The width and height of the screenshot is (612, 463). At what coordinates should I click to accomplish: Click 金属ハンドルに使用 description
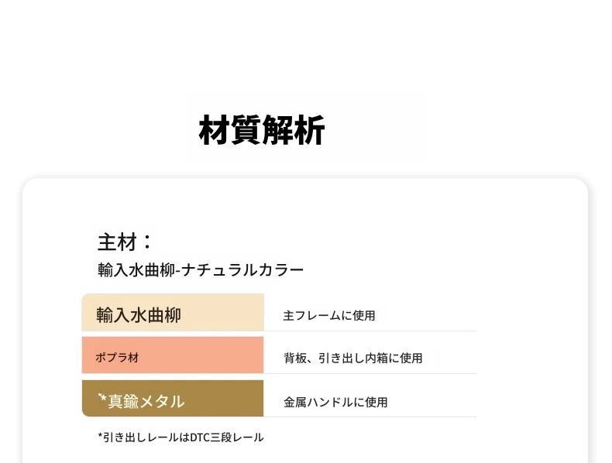tap(335, 402)
